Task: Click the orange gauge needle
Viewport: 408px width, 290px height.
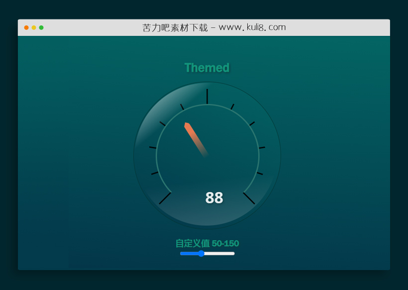Action: click(x=193, y=137)
